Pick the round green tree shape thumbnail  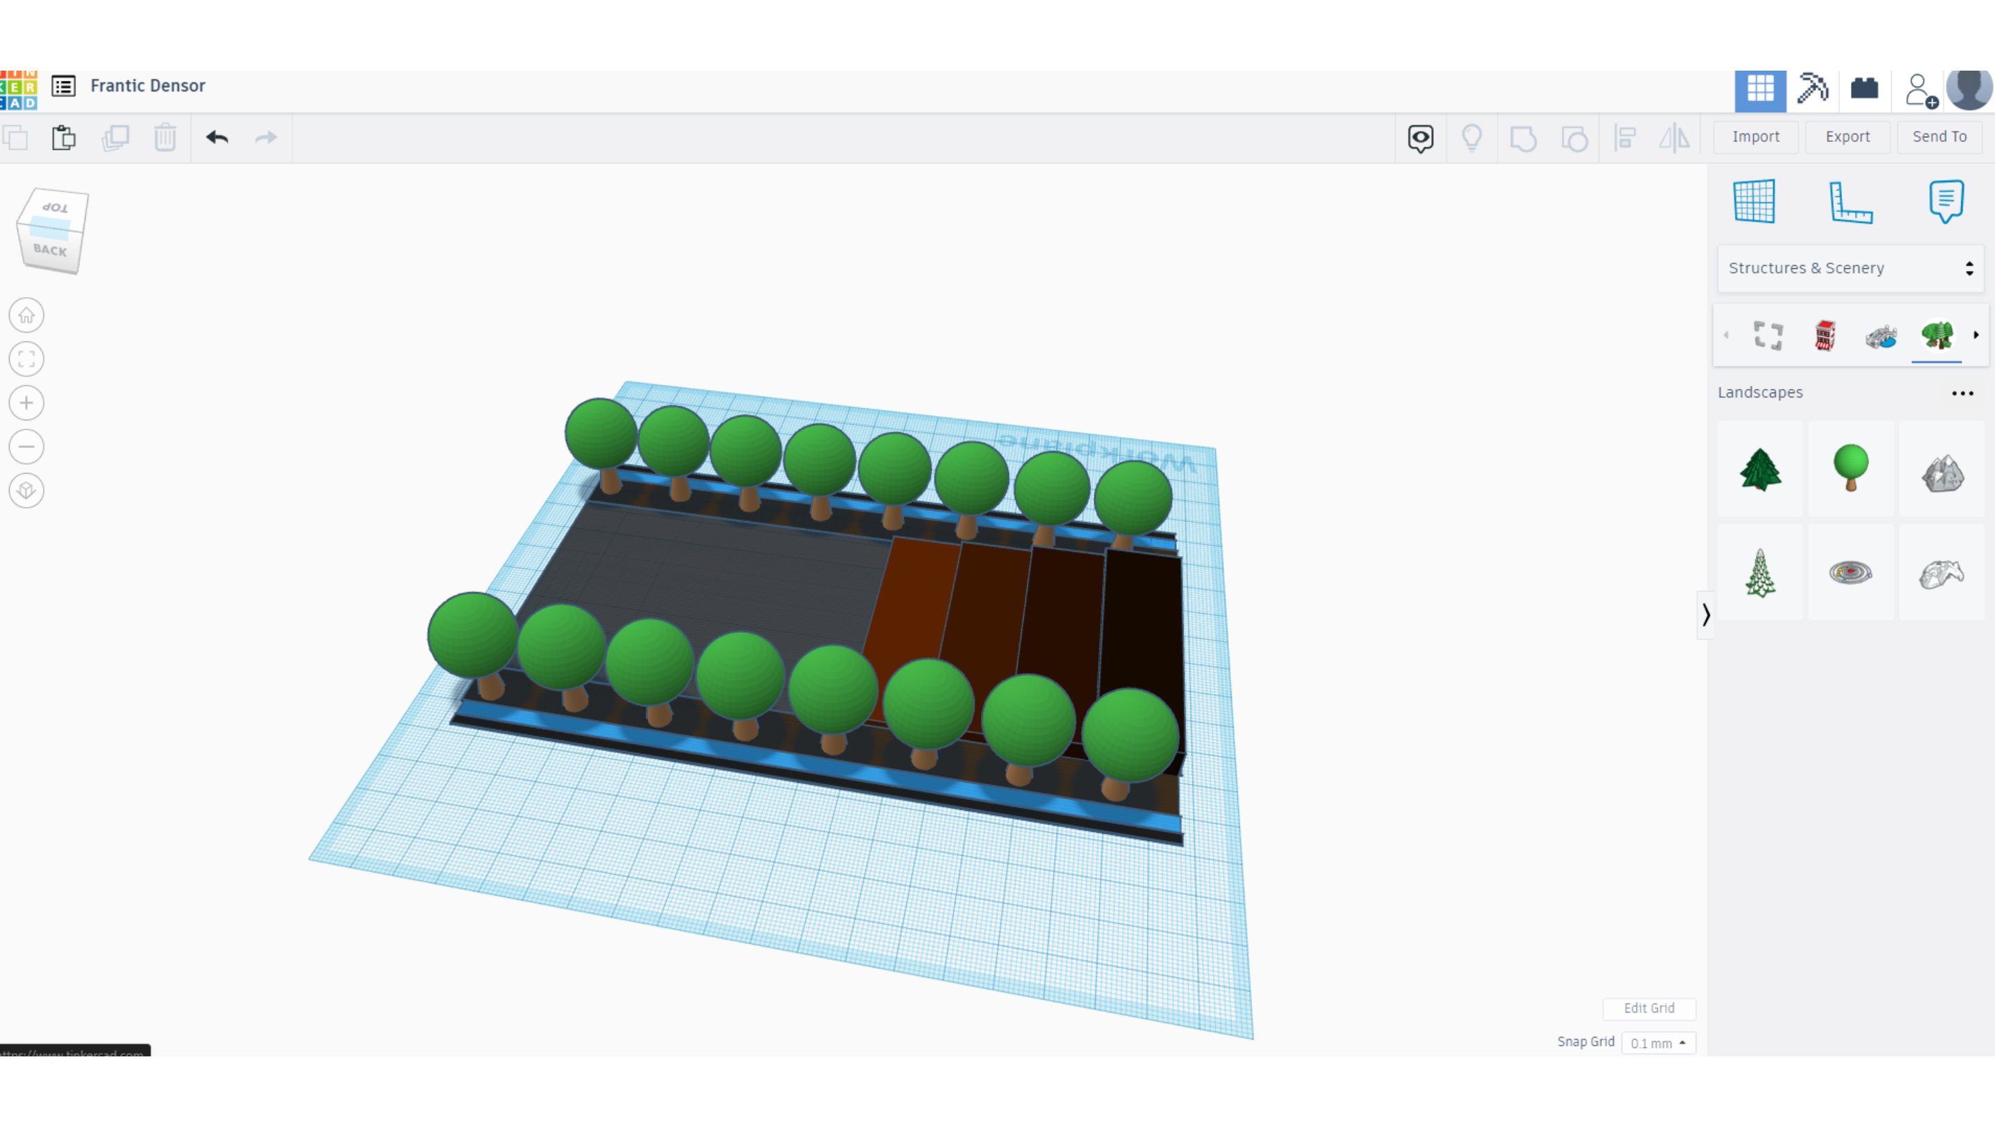pyautogui.click(x=1851, y=468)
